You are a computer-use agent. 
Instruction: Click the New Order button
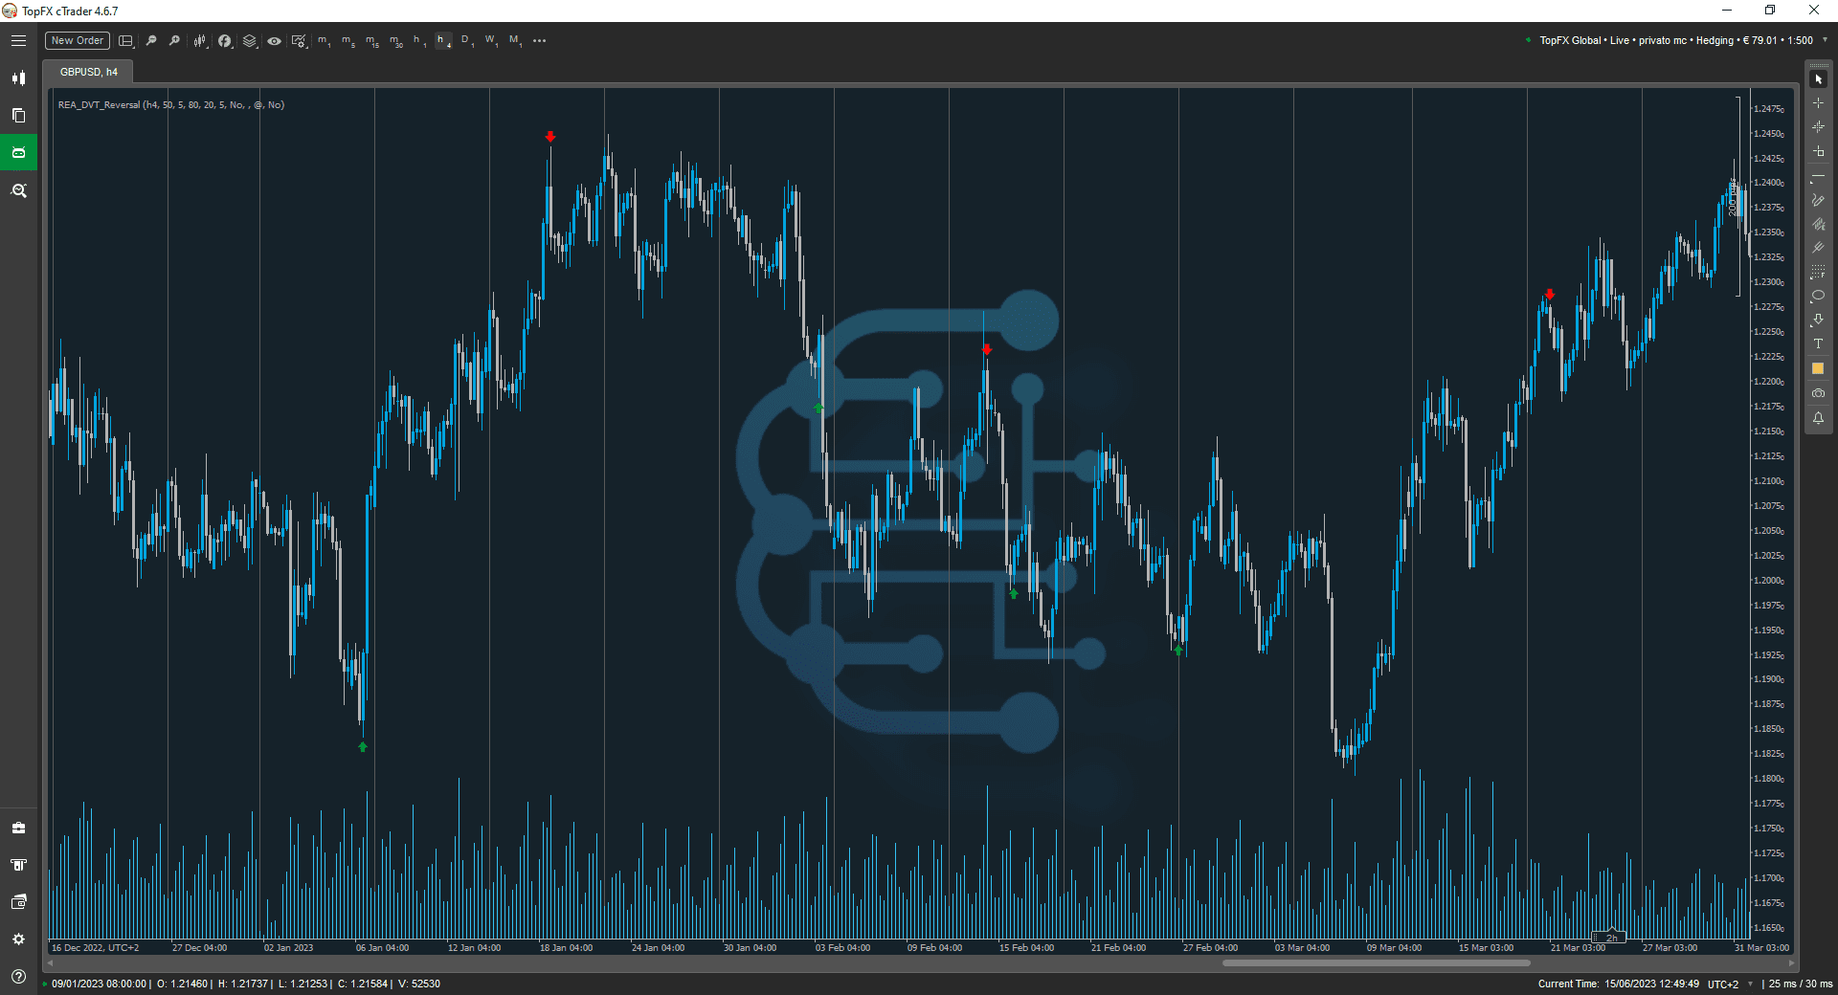[77, 40]
